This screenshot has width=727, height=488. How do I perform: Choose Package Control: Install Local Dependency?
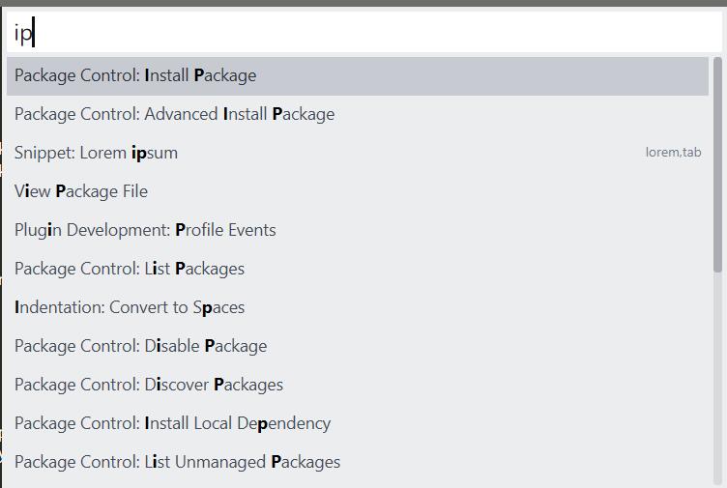(x=358, y=423)
